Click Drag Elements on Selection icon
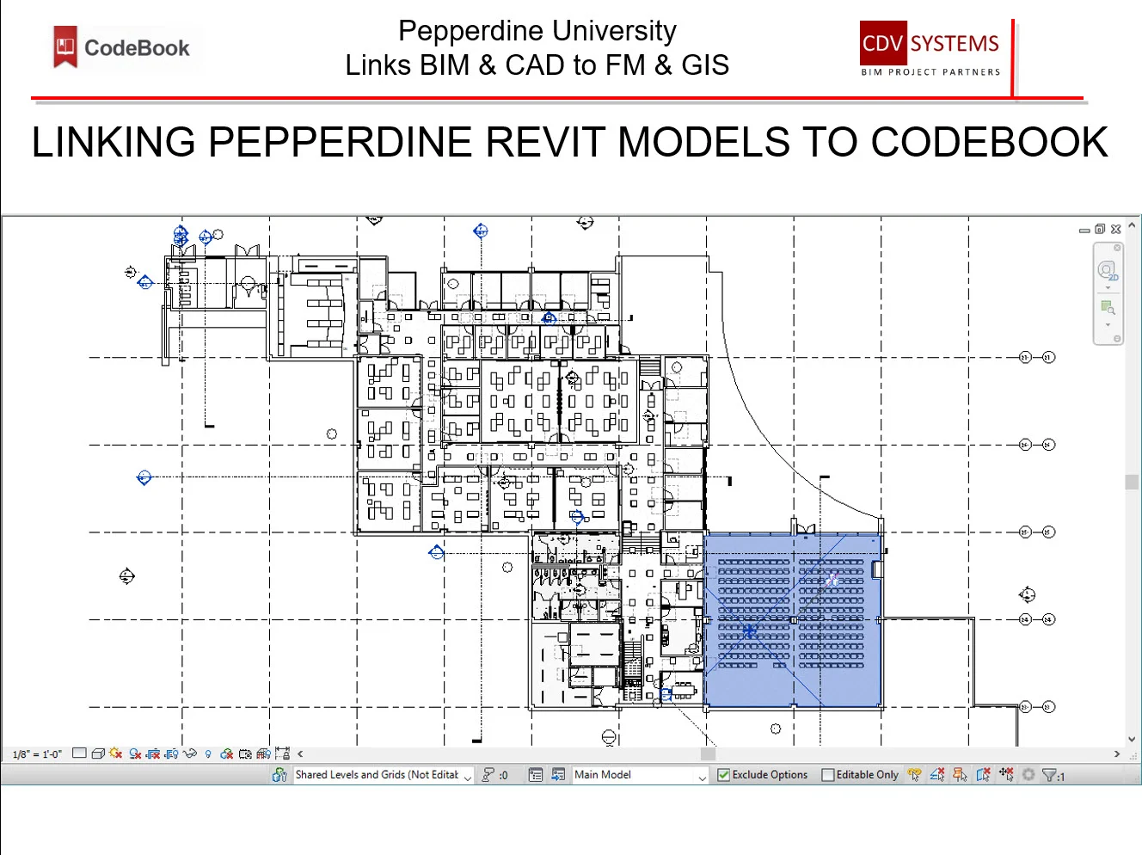This screenshot has width=1142, height=855. (x=1006, y=775)
